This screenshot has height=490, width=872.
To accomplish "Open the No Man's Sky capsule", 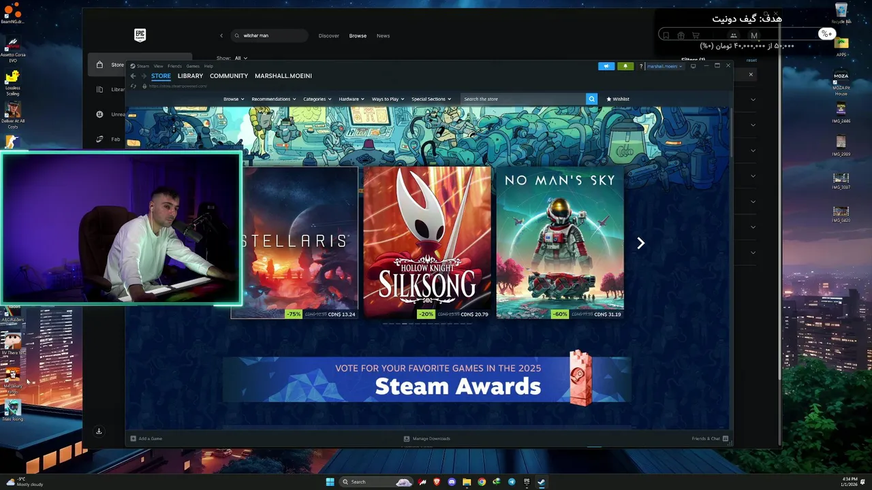I will pyautogui.click(x=560, y=243).
